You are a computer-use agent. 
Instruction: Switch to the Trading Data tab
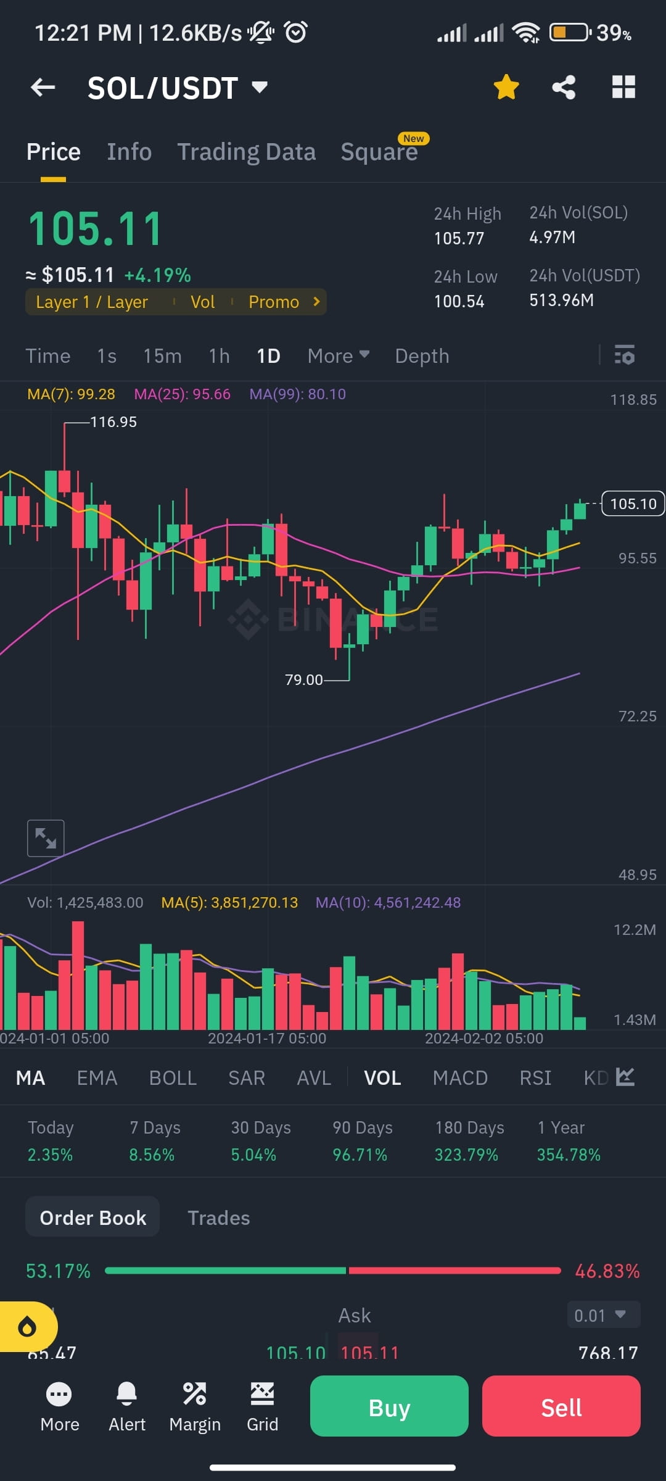click(x=247, y=151)
